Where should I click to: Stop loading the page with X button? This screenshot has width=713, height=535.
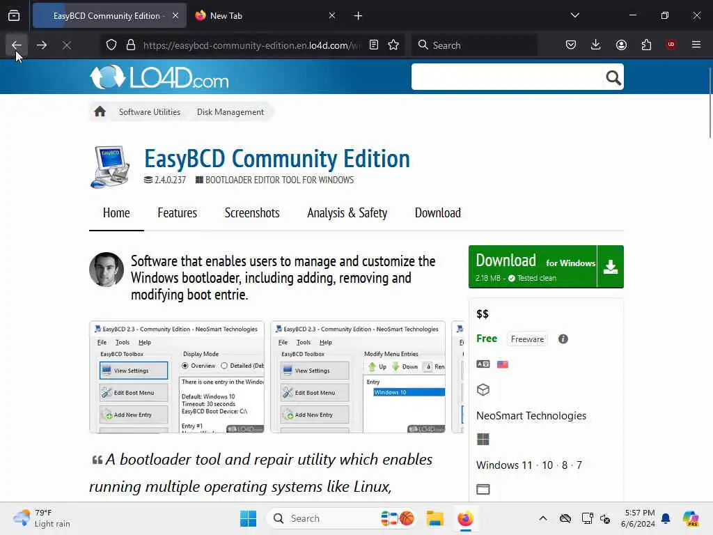click(x=67, y=45)
